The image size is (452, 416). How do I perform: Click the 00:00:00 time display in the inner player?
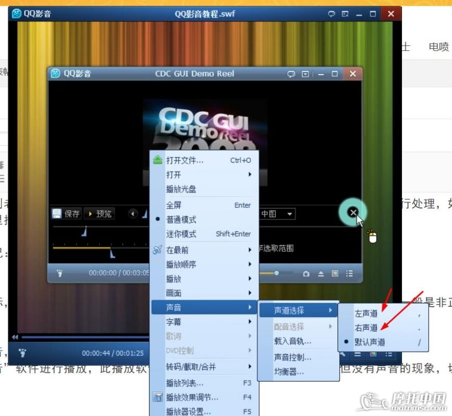pyautogui.click(x=103, y=273)
